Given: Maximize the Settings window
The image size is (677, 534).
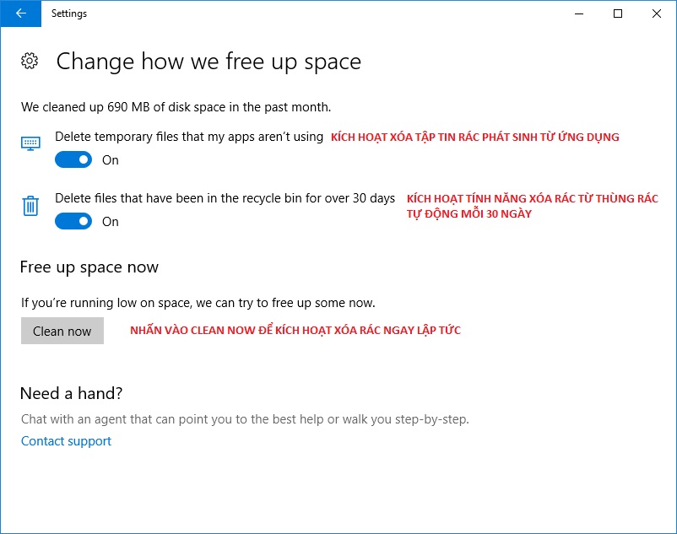Looking at the screenshot, I should (617, 13).
